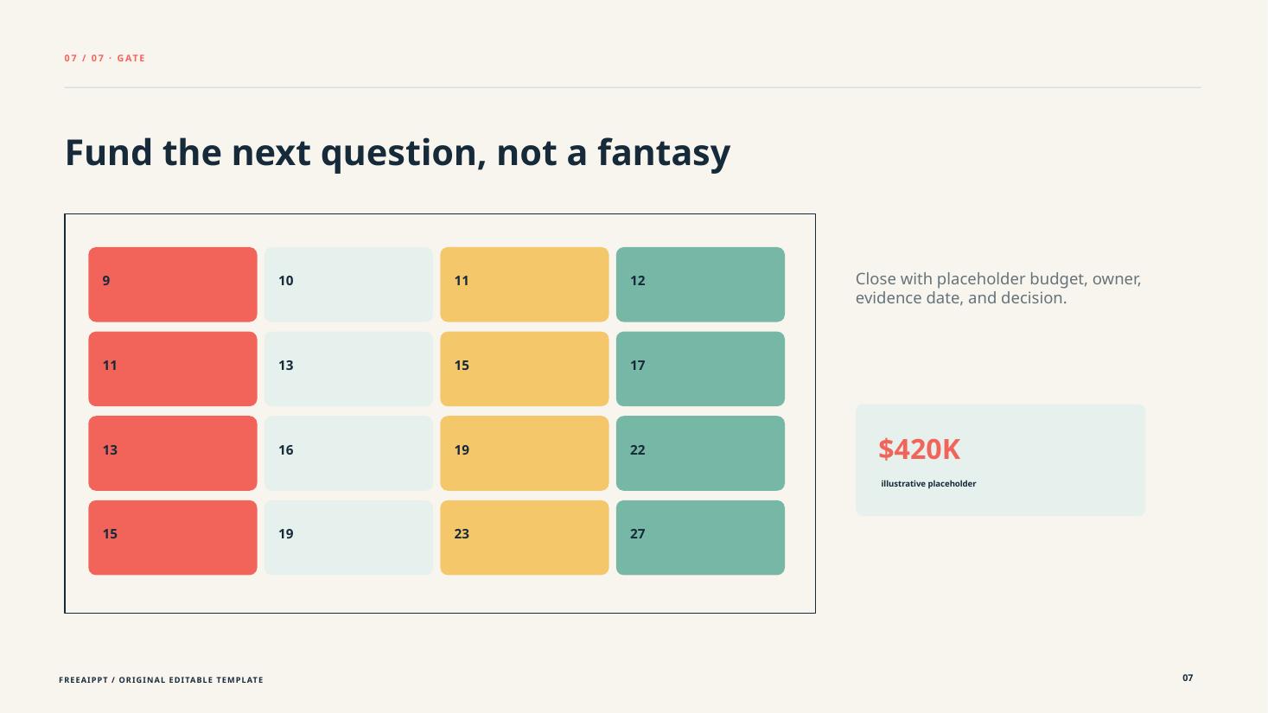Image resolution: width=1268 pixels, height=713 pixels.
Task: Select the red cell labeled 15
Action: tap(173, 538)
